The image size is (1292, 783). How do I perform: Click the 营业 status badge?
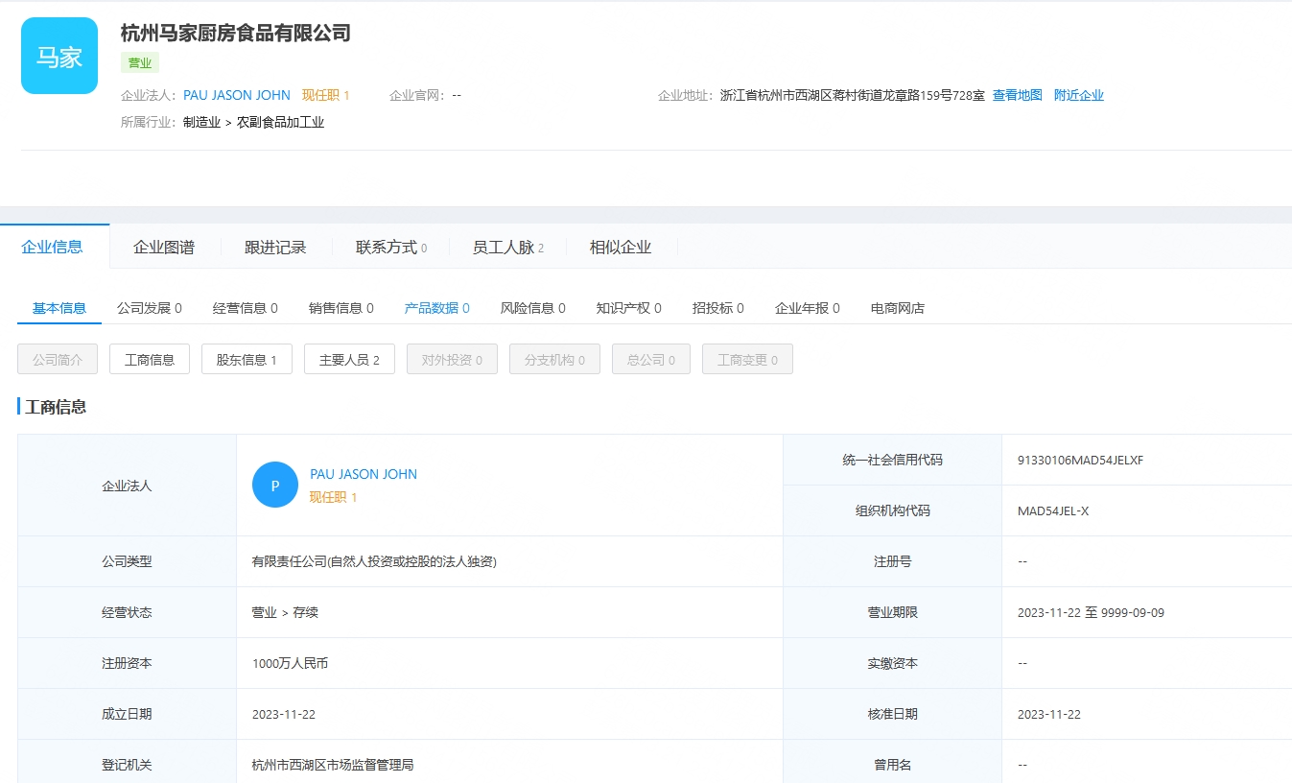pos(140,62)
